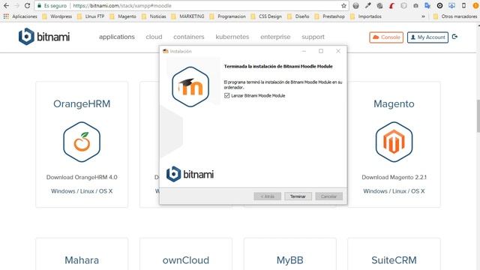This screenshot has width=480, height=270.
Task: Open the Noticias bookmarks folder
Action: click(154, 16)
